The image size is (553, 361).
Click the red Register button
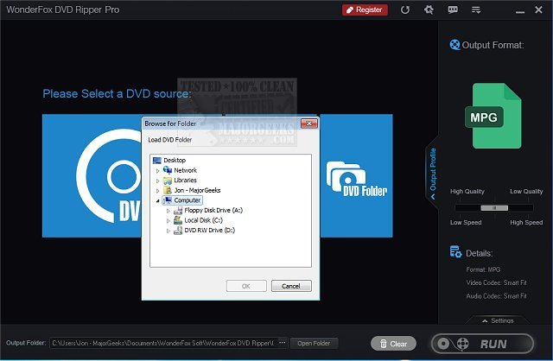(x=365, y=9)
